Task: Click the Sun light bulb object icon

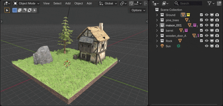Action: tap(162, 46)
